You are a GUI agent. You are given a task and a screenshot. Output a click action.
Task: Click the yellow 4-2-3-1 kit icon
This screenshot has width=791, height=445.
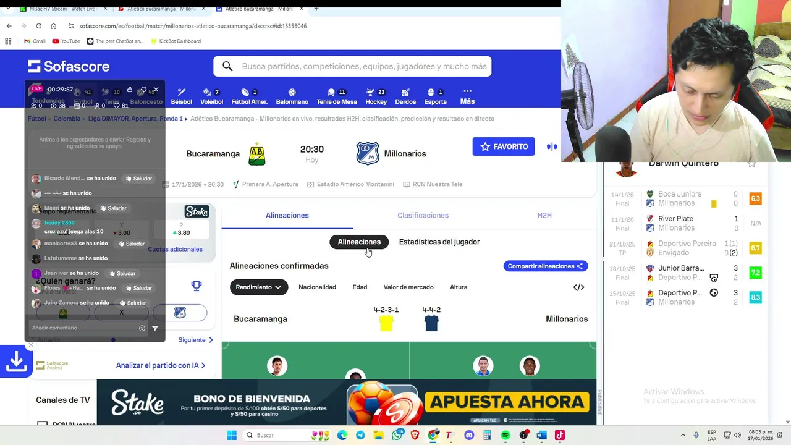[x=386, y=323]
